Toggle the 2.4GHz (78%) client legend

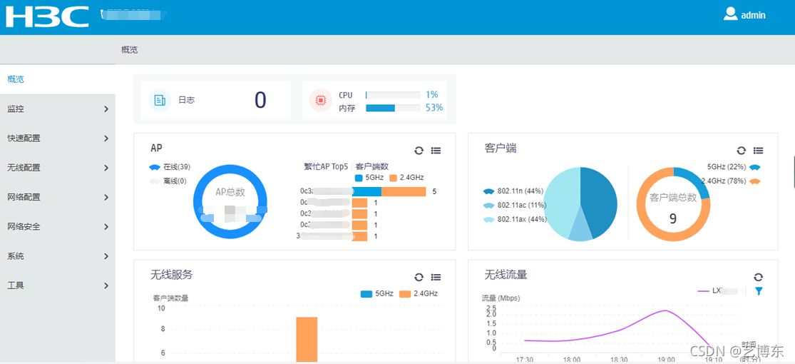tap(731, 181)
